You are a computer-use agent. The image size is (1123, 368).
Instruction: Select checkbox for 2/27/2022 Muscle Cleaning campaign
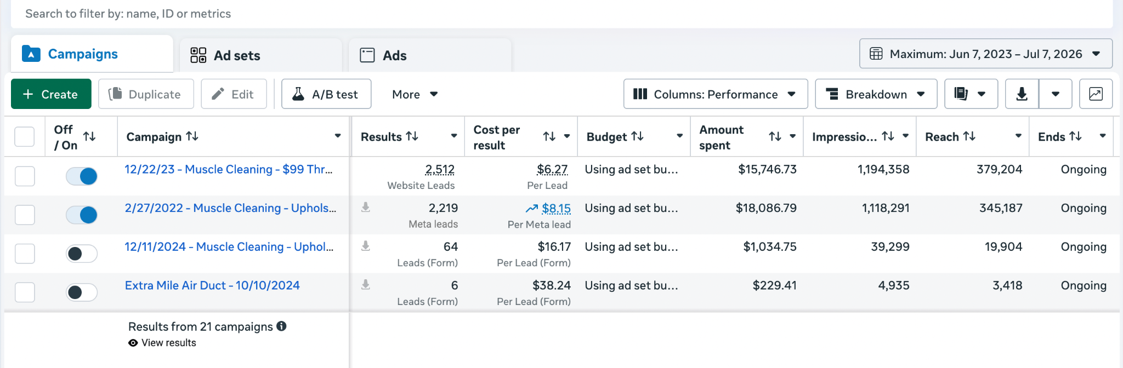[x=25, y=215]
